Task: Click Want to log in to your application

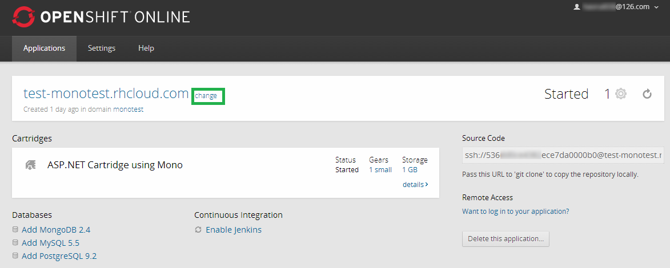Action: [515, 211]
